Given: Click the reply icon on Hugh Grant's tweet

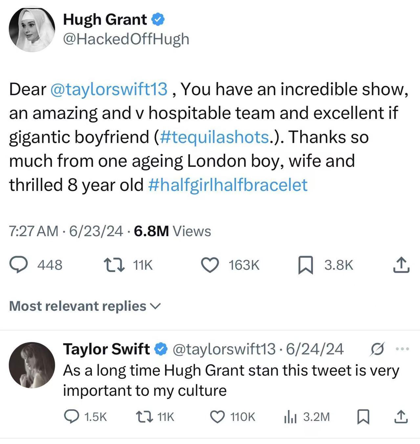Looking at the screenshot, I should tap(18, 265).
